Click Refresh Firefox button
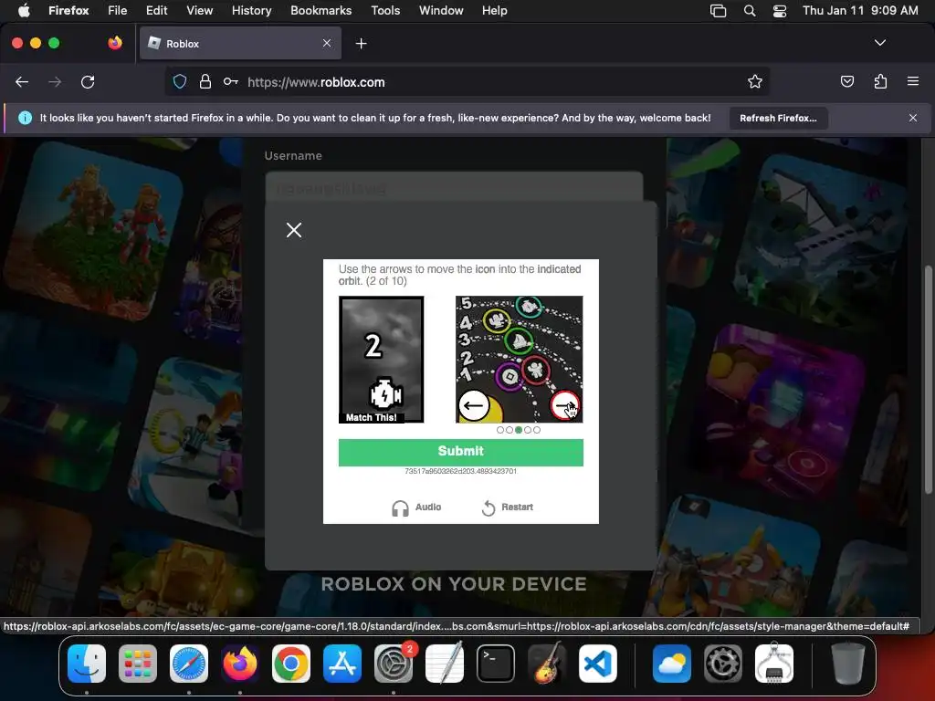 tap(778, 118)
